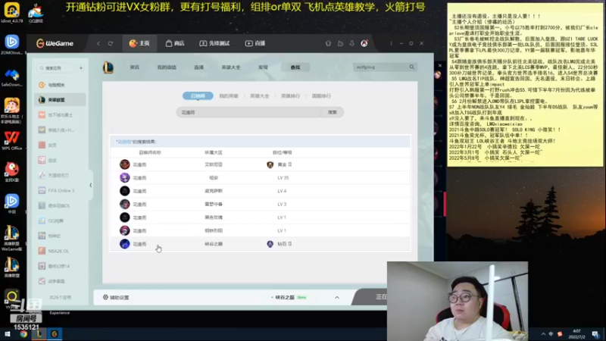Screen dimensions: 606x341
Task: Open the 英雄大全 top navigation tab
Action: coord(231,67)
